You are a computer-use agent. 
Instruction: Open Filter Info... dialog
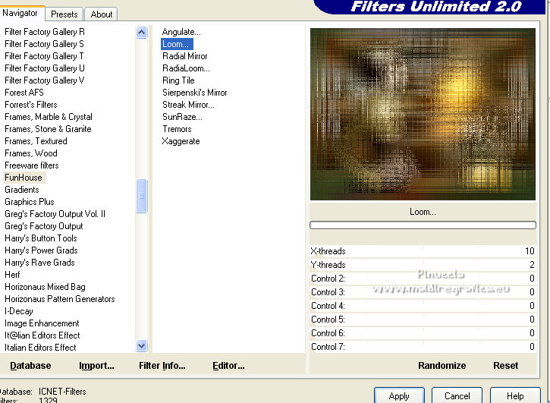pos(162,366)
